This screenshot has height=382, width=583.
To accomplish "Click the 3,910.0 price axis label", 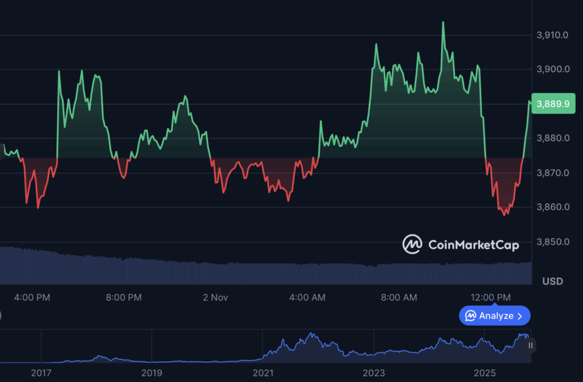I will (552, 35).
